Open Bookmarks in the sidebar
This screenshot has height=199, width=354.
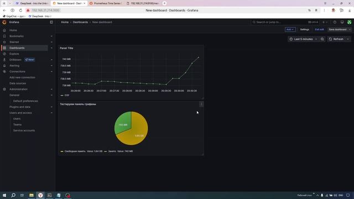16,36
